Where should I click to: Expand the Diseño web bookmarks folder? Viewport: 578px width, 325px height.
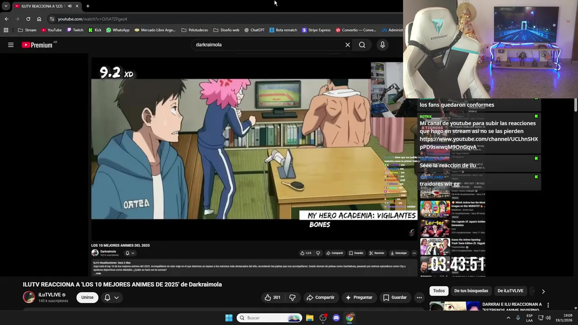226,30
